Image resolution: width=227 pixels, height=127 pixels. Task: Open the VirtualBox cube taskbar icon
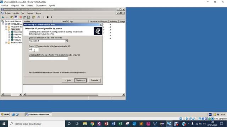pos(155,124)
